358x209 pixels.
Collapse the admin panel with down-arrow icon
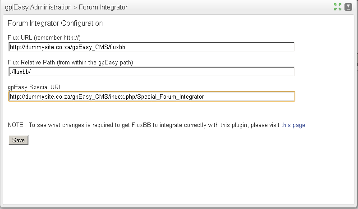pyautogui.click(x=349, y=7)
